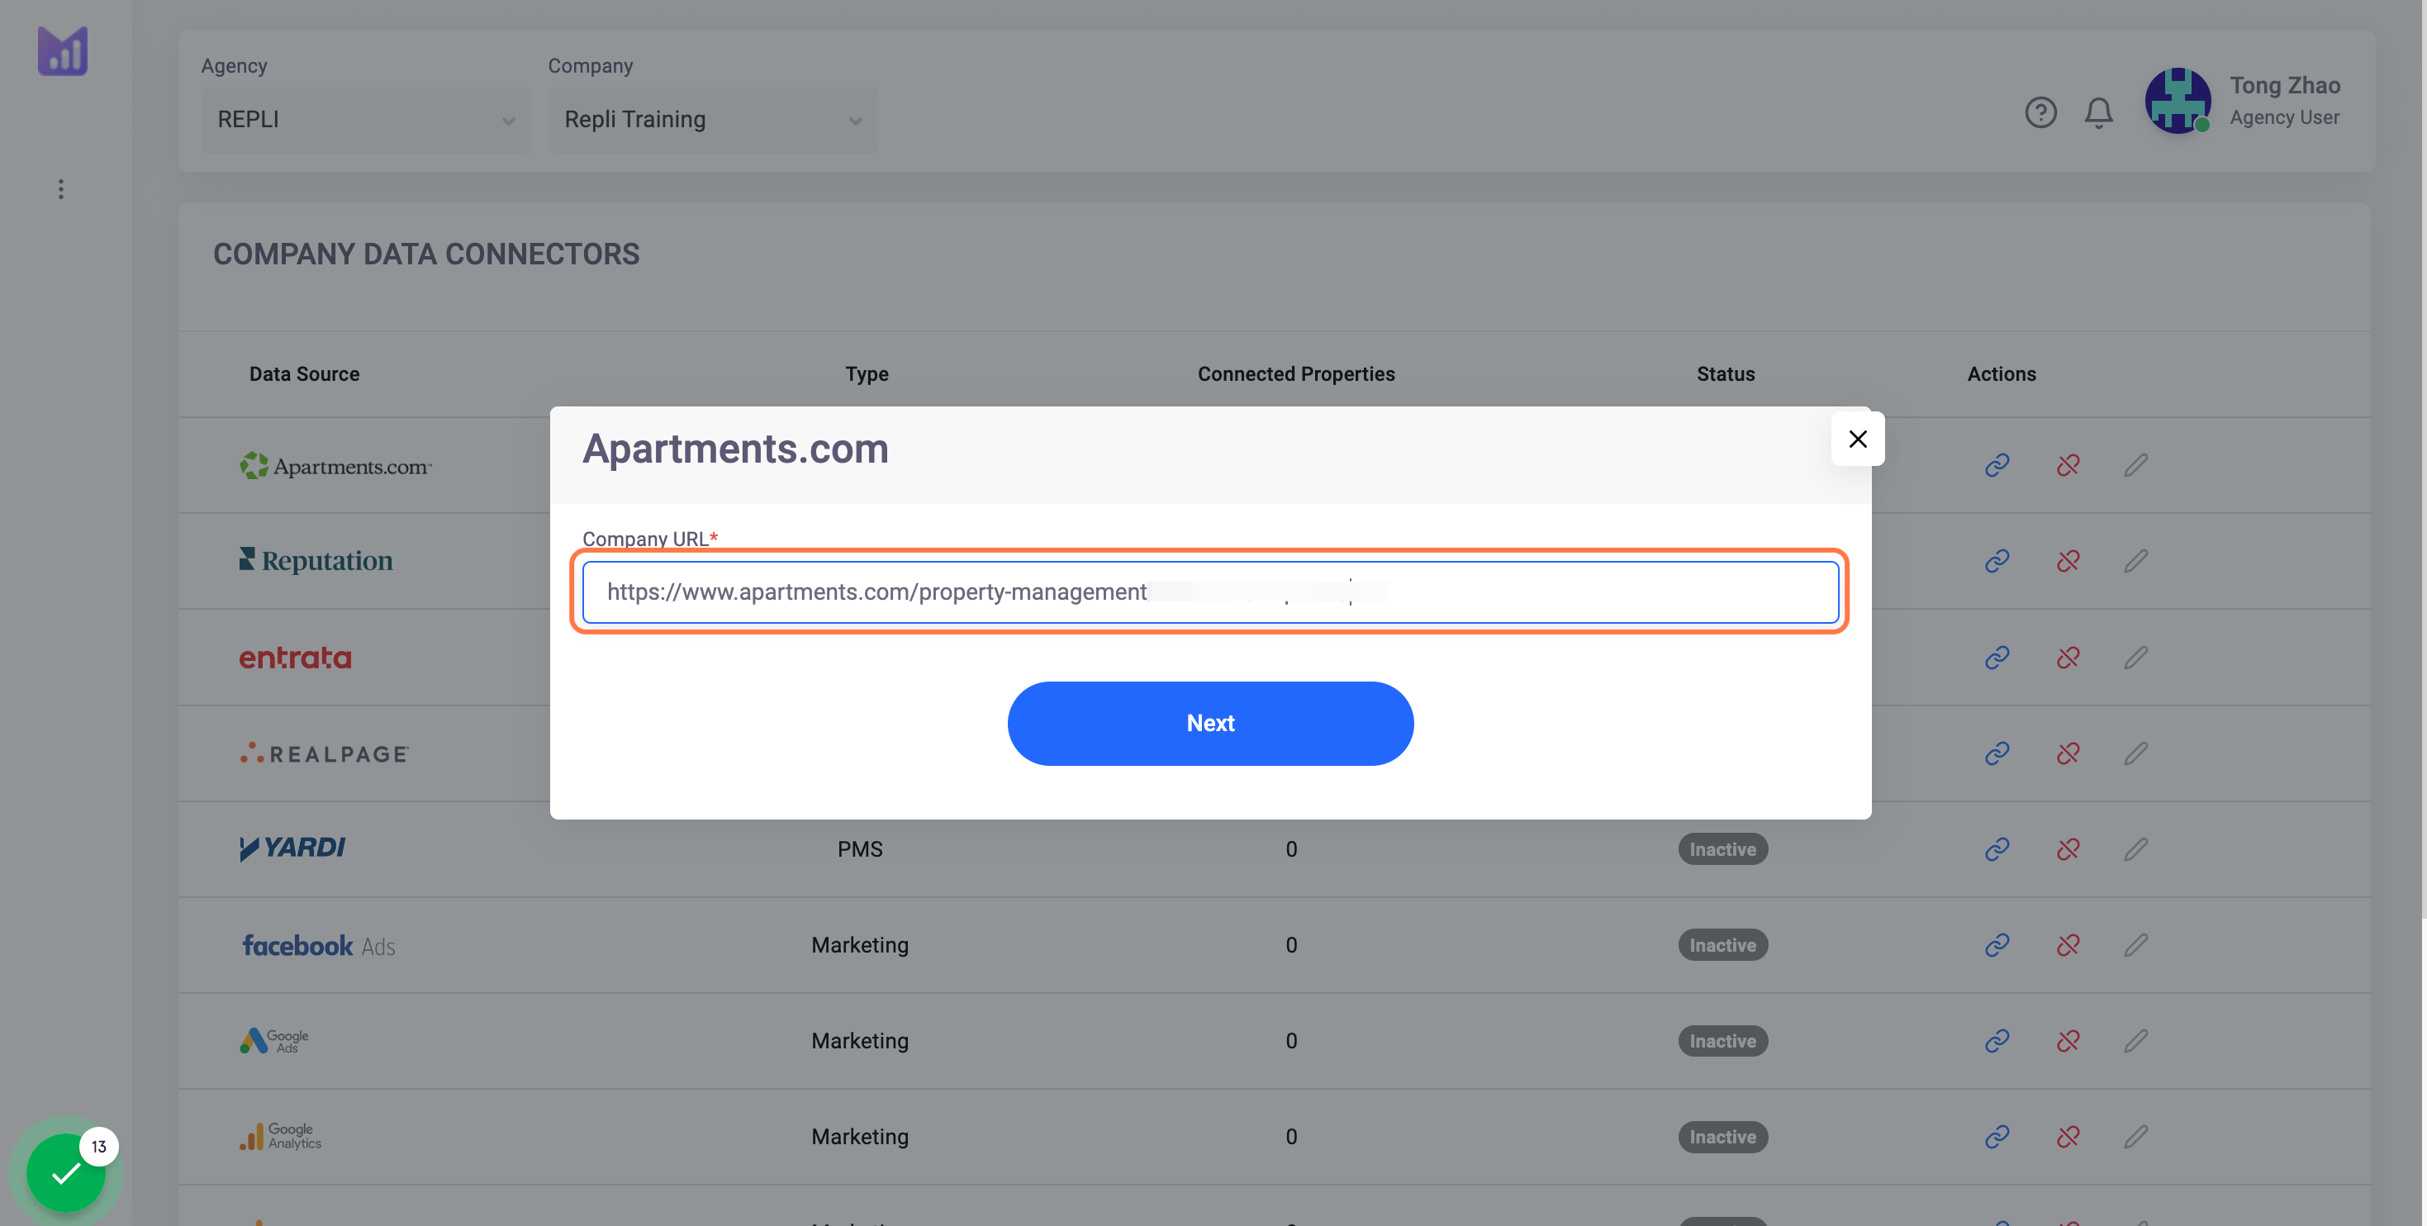
Task: Click the disconnect icon for Yardi row
Action: tap(2067, 850)
